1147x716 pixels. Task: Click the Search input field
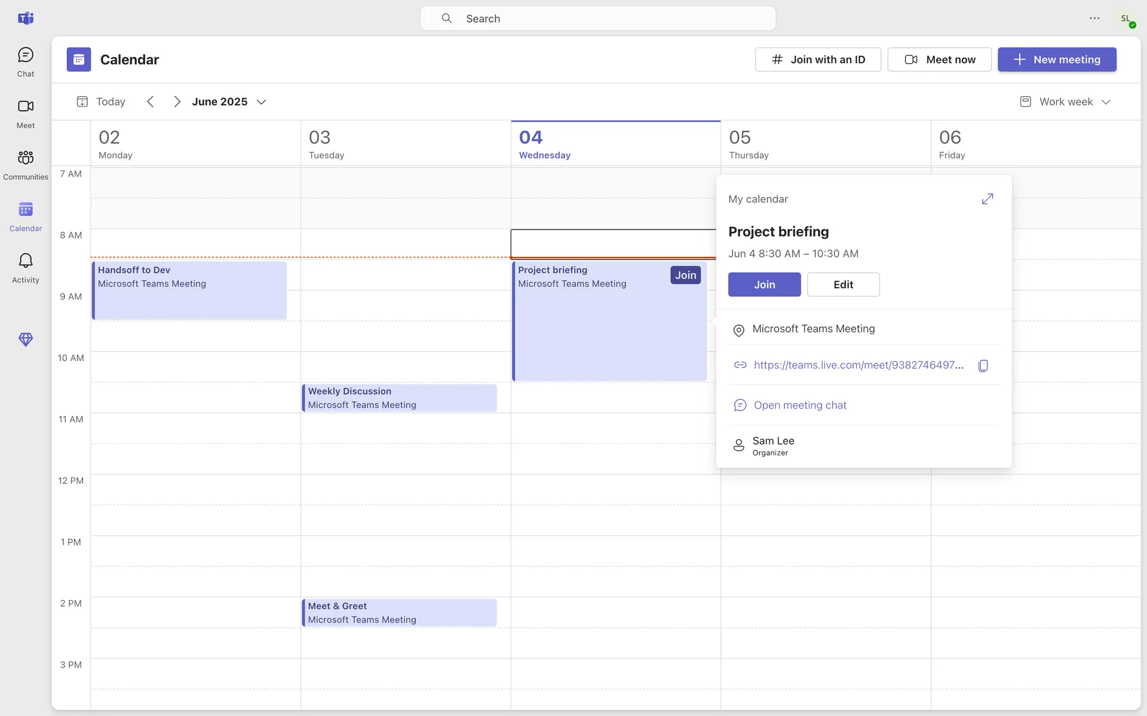pos(597,18)
